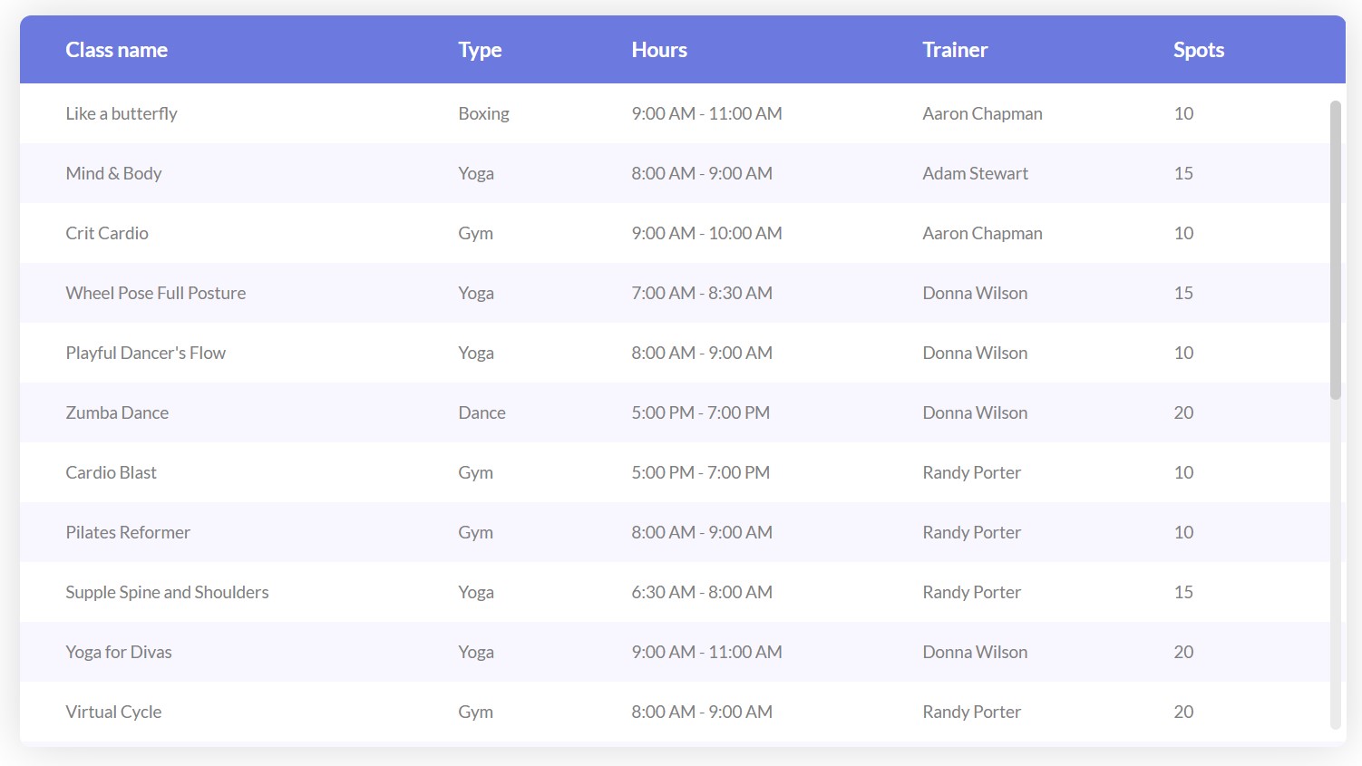Click spots value '15' in Supple Spine row
The height and width of the screenshot is (766, 1362).
tap(1183, 592)
